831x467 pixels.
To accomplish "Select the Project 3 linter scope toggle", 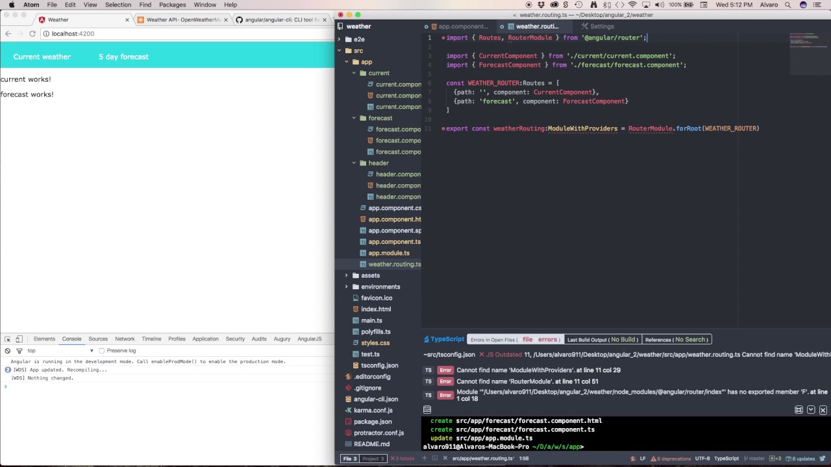I will pos(373,459).
